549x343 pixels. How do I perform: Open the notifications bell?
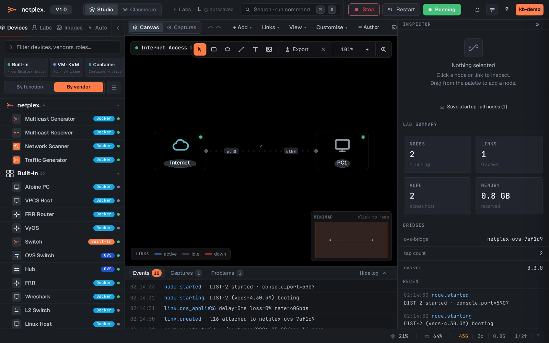(x=477, y=10)
